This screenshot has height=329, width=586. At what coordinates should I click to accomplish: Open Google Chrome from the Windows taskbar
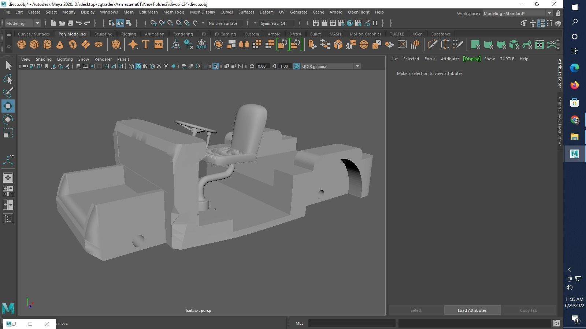pos(574,120)
